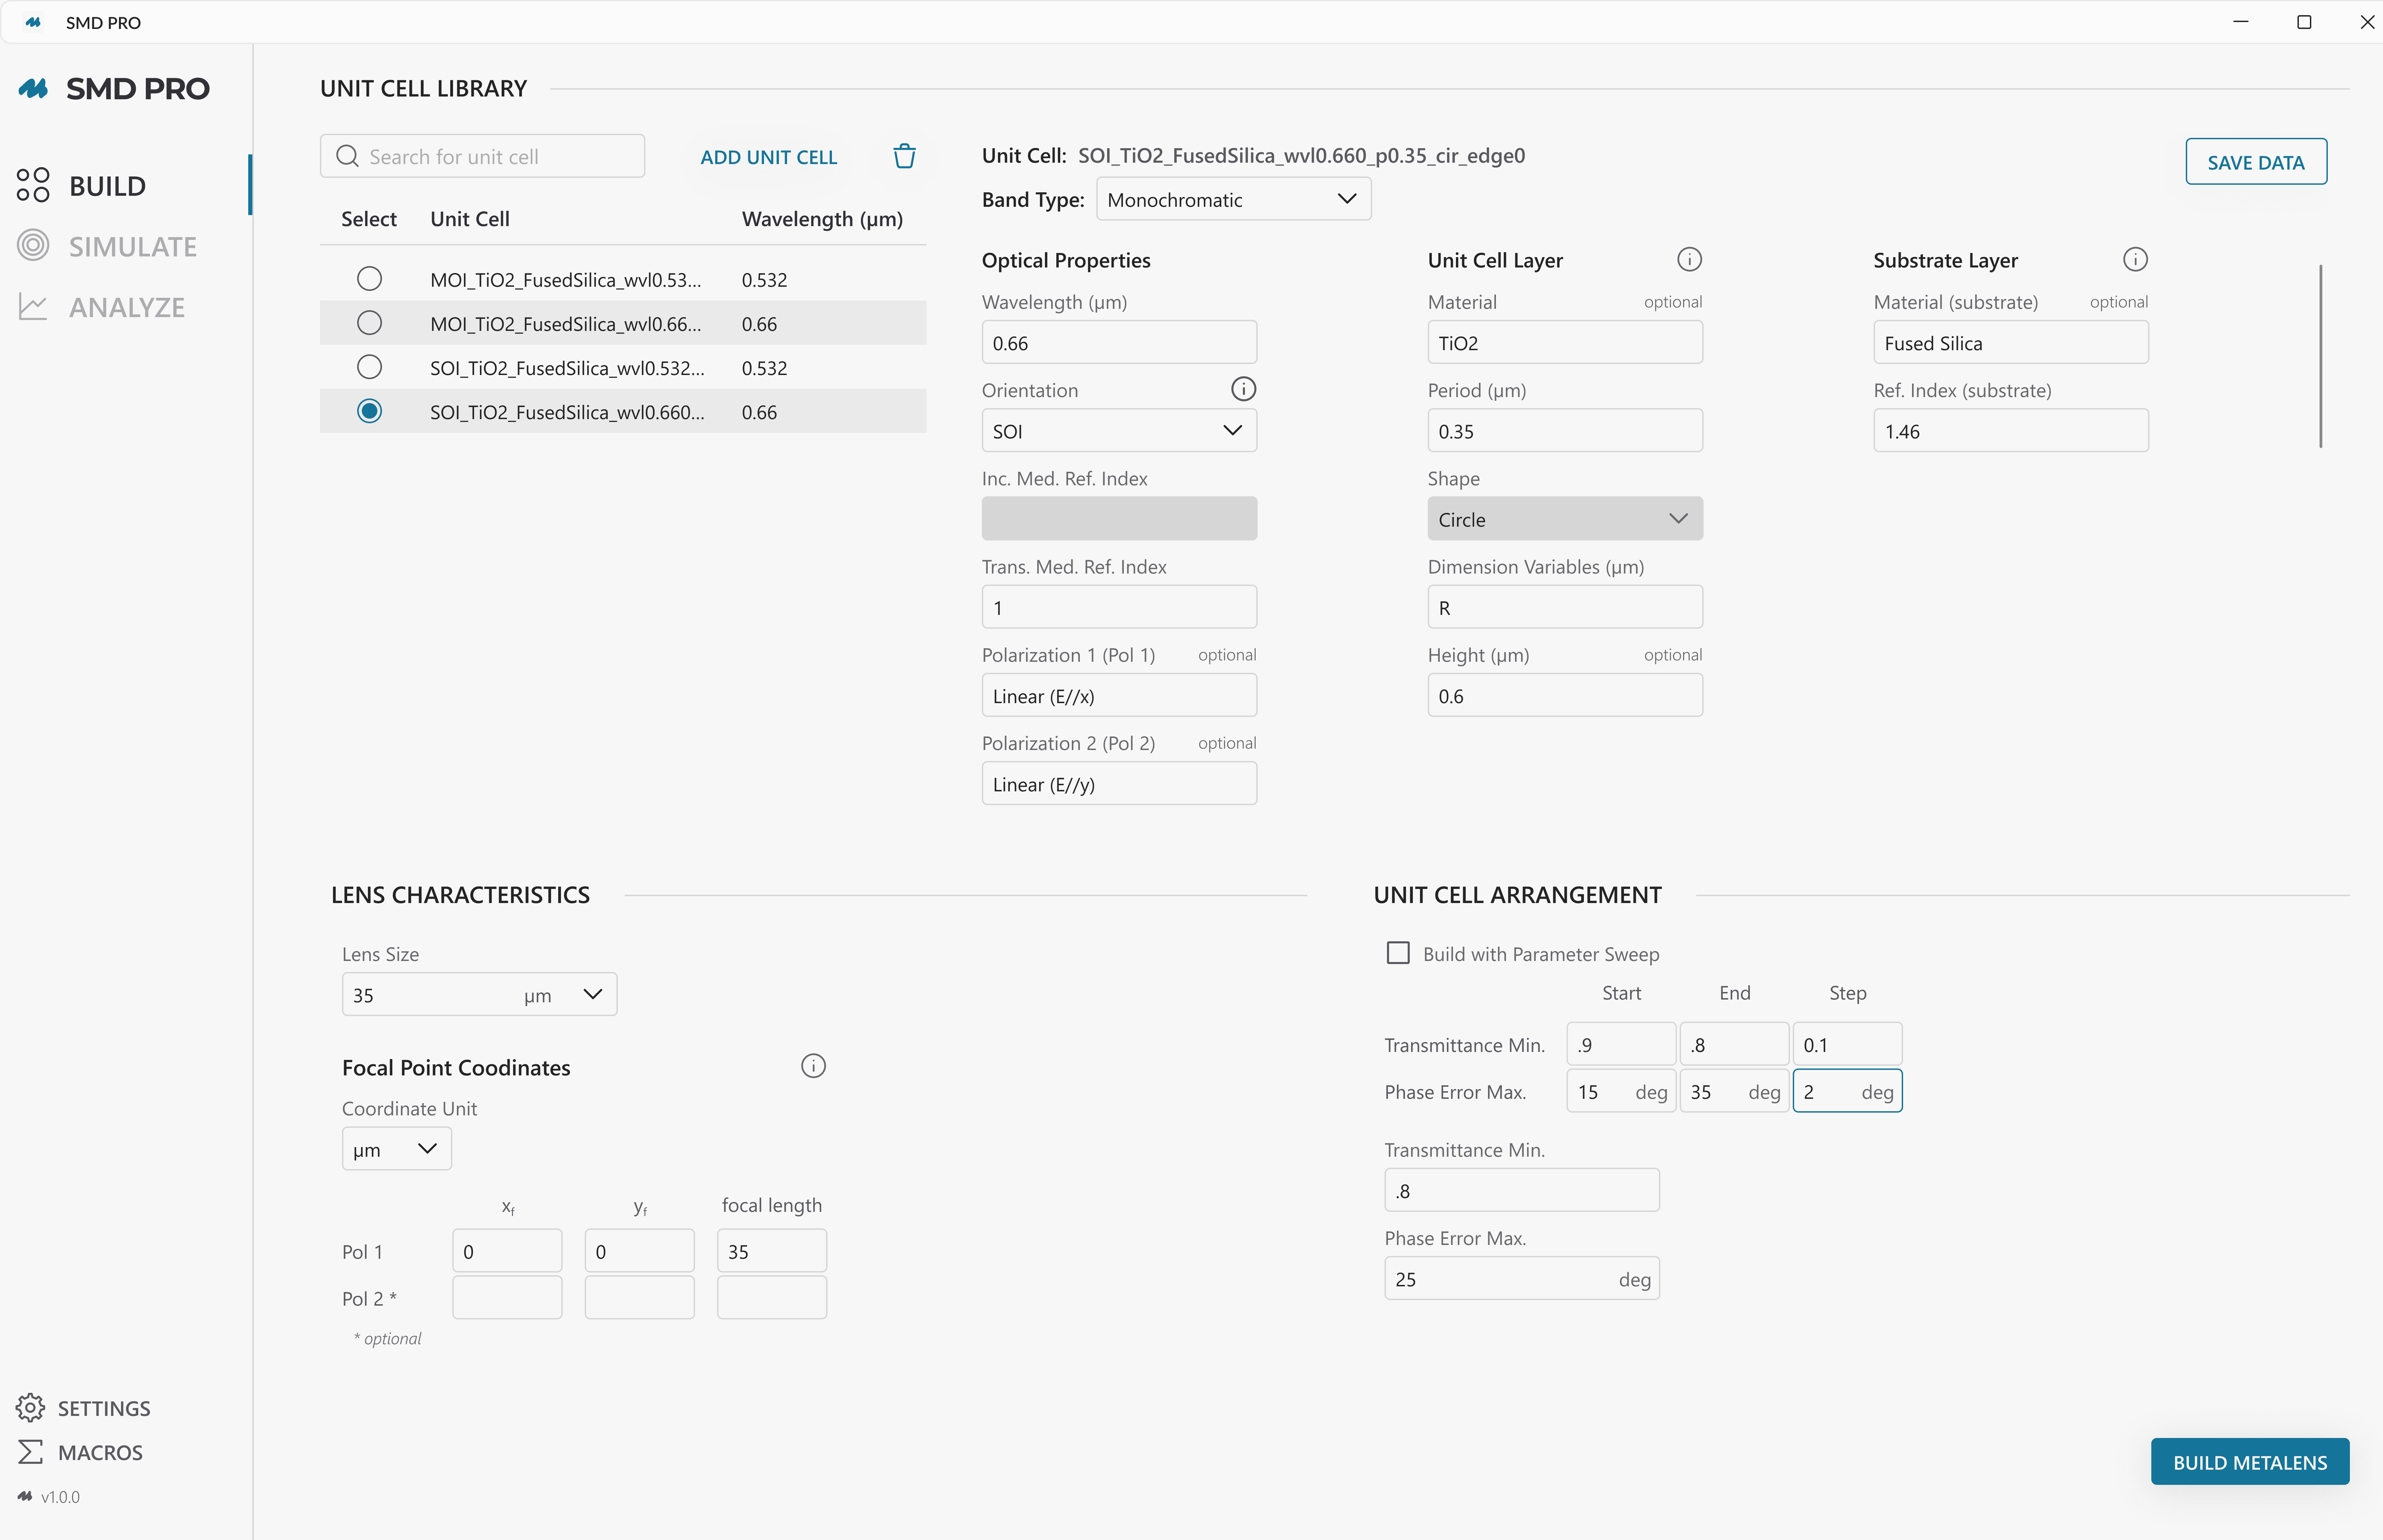Select SOI_TiO2 0.532 unit cell radio button
2383x1540 pixels.
point(369,367)
